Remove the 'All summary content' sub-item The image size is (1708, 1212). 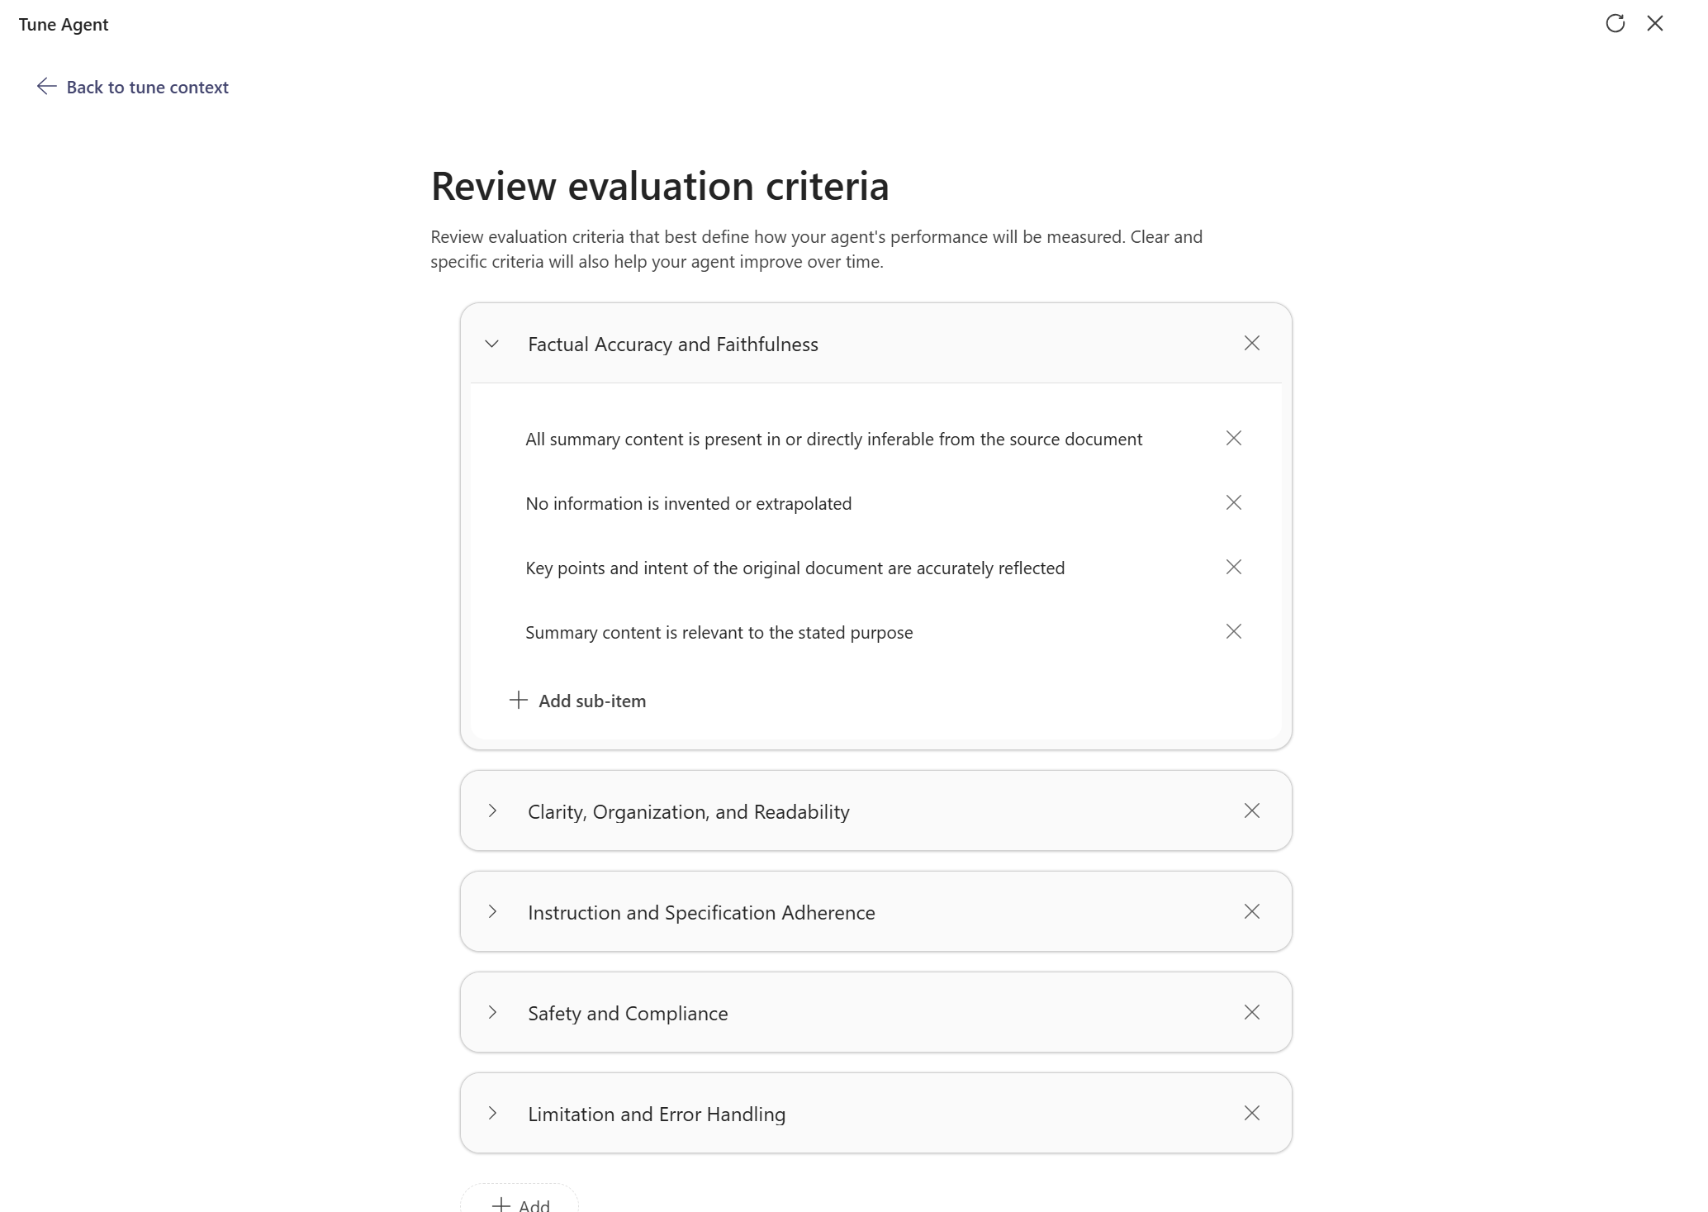click(x=1233, y=439)
